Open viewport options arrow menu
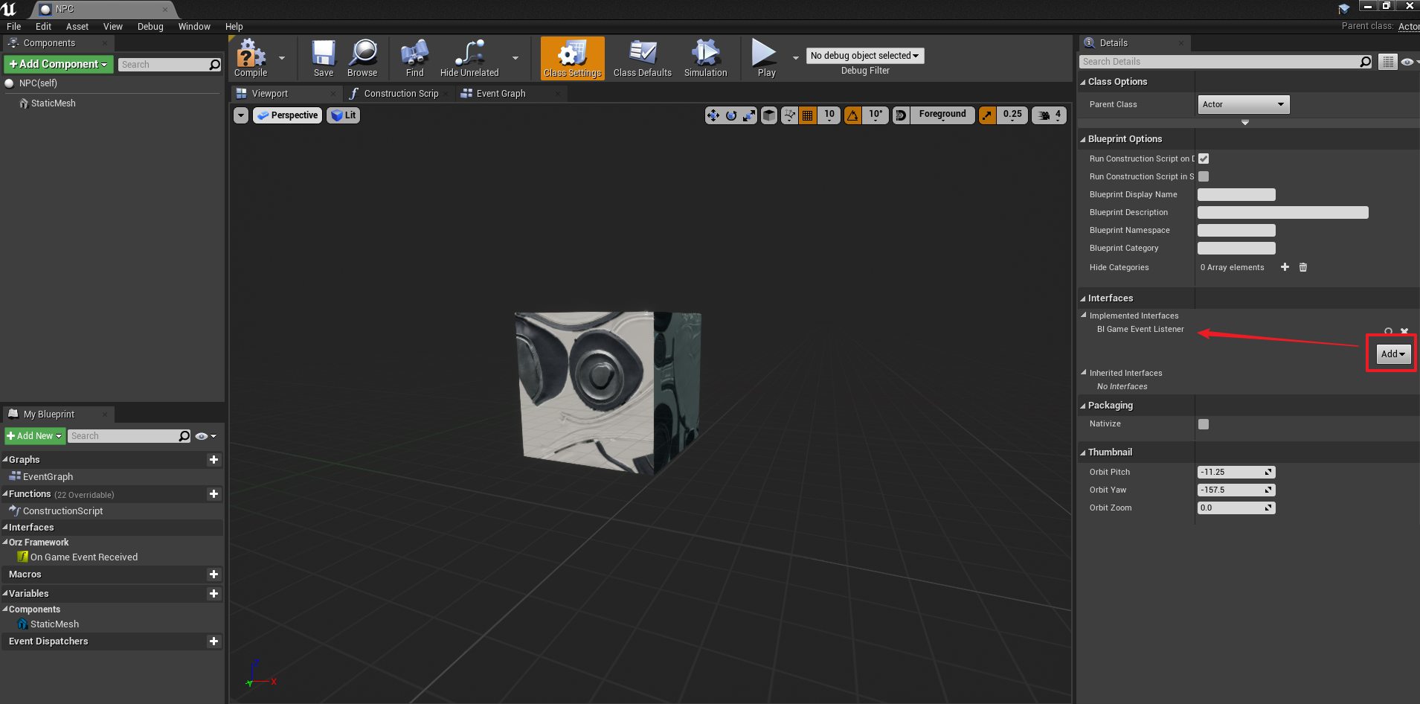The image size is (1420, 704). 241,115
